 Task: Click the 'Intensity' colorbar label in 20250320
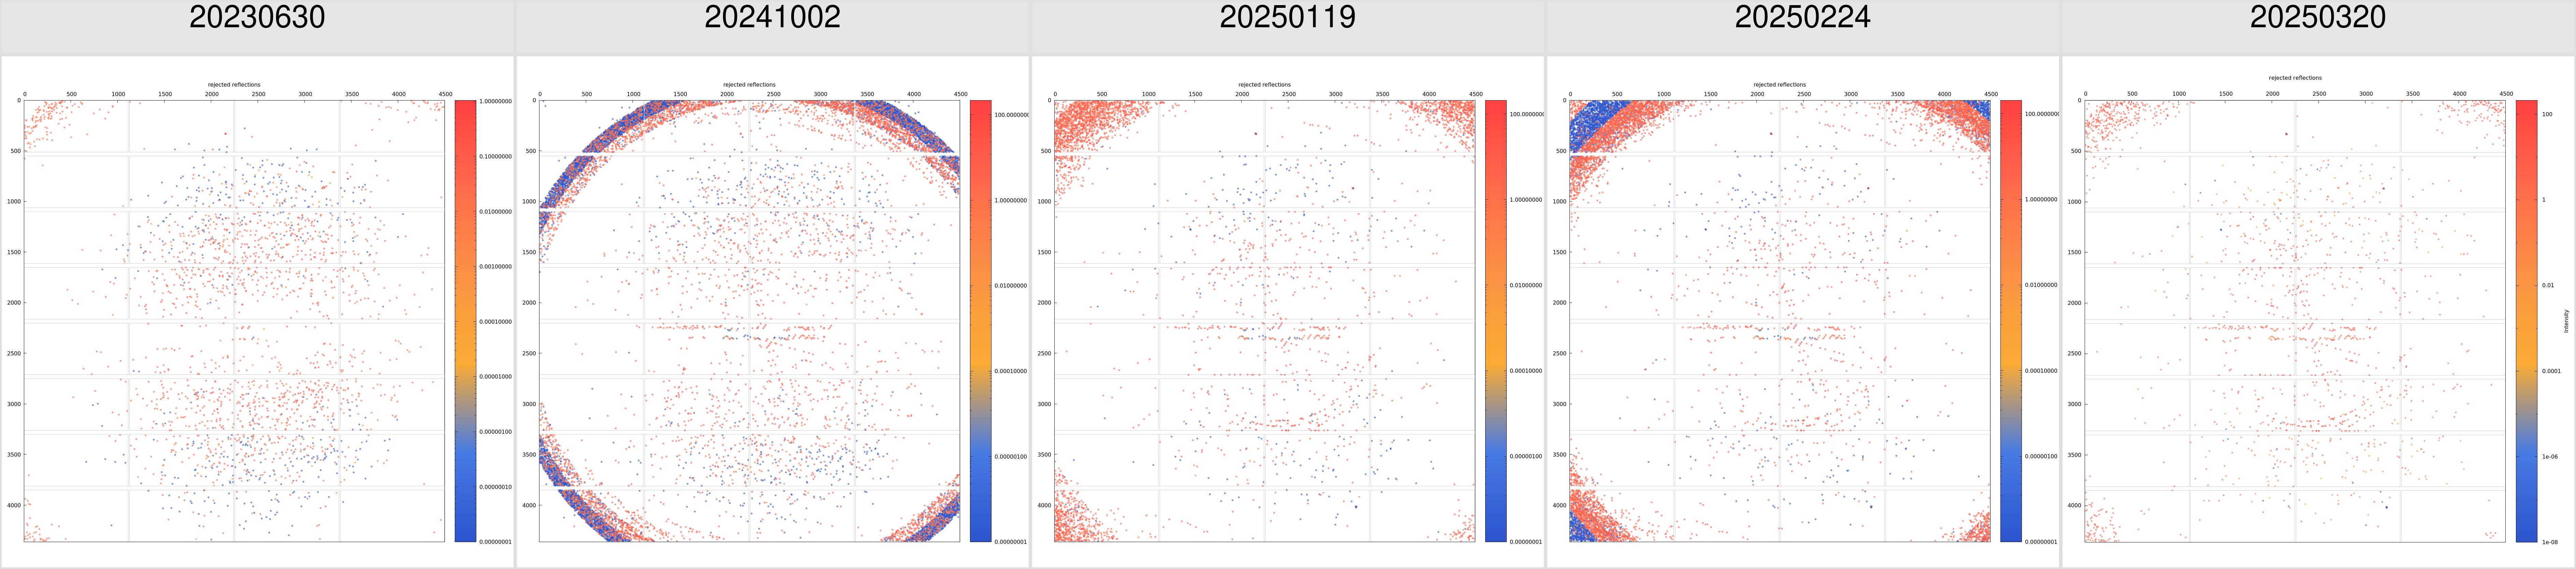click(x=2566, y=320)
